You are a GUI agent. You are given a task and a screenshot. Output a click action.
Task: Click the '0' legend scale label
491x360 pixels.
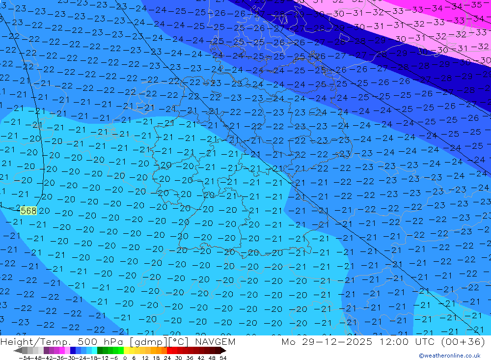pos(125,358)
